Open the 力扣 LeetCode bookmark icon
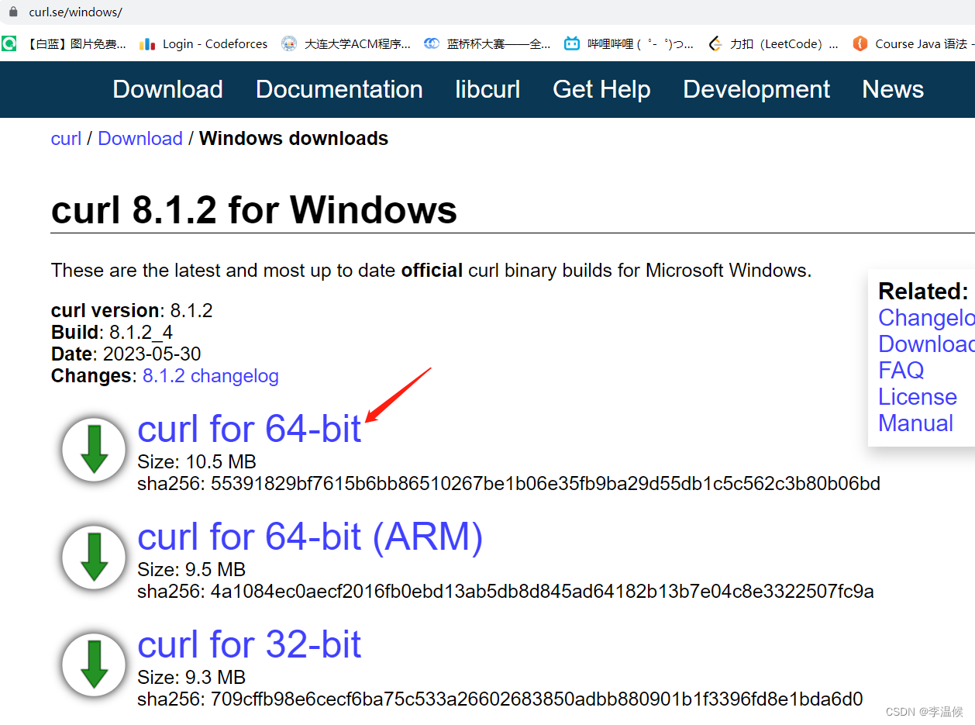 click(715, 43)
